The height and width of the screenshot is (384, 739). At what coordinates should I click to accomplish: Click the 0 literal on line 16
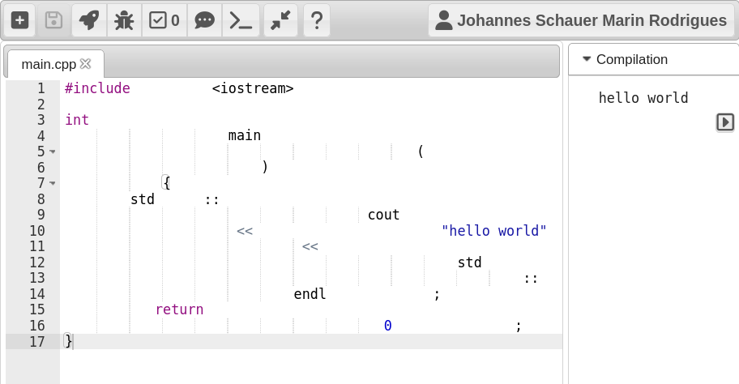click(388, 326)
